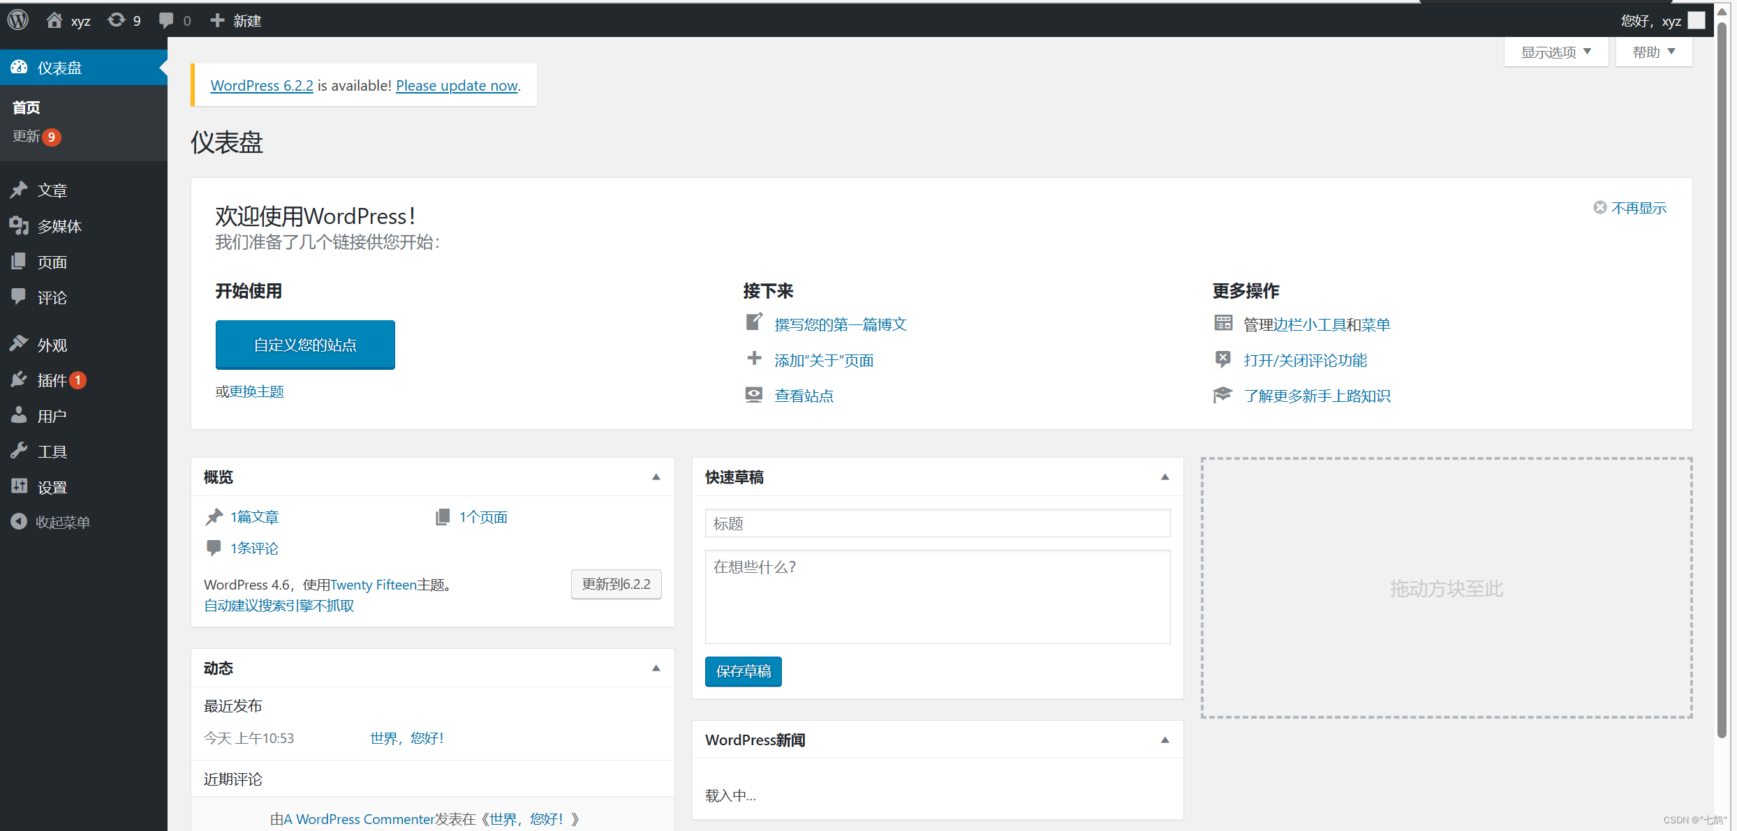The image size is (1737, 831).
Task: Open comments via the speech bubble icon
Action: [166, 20]
